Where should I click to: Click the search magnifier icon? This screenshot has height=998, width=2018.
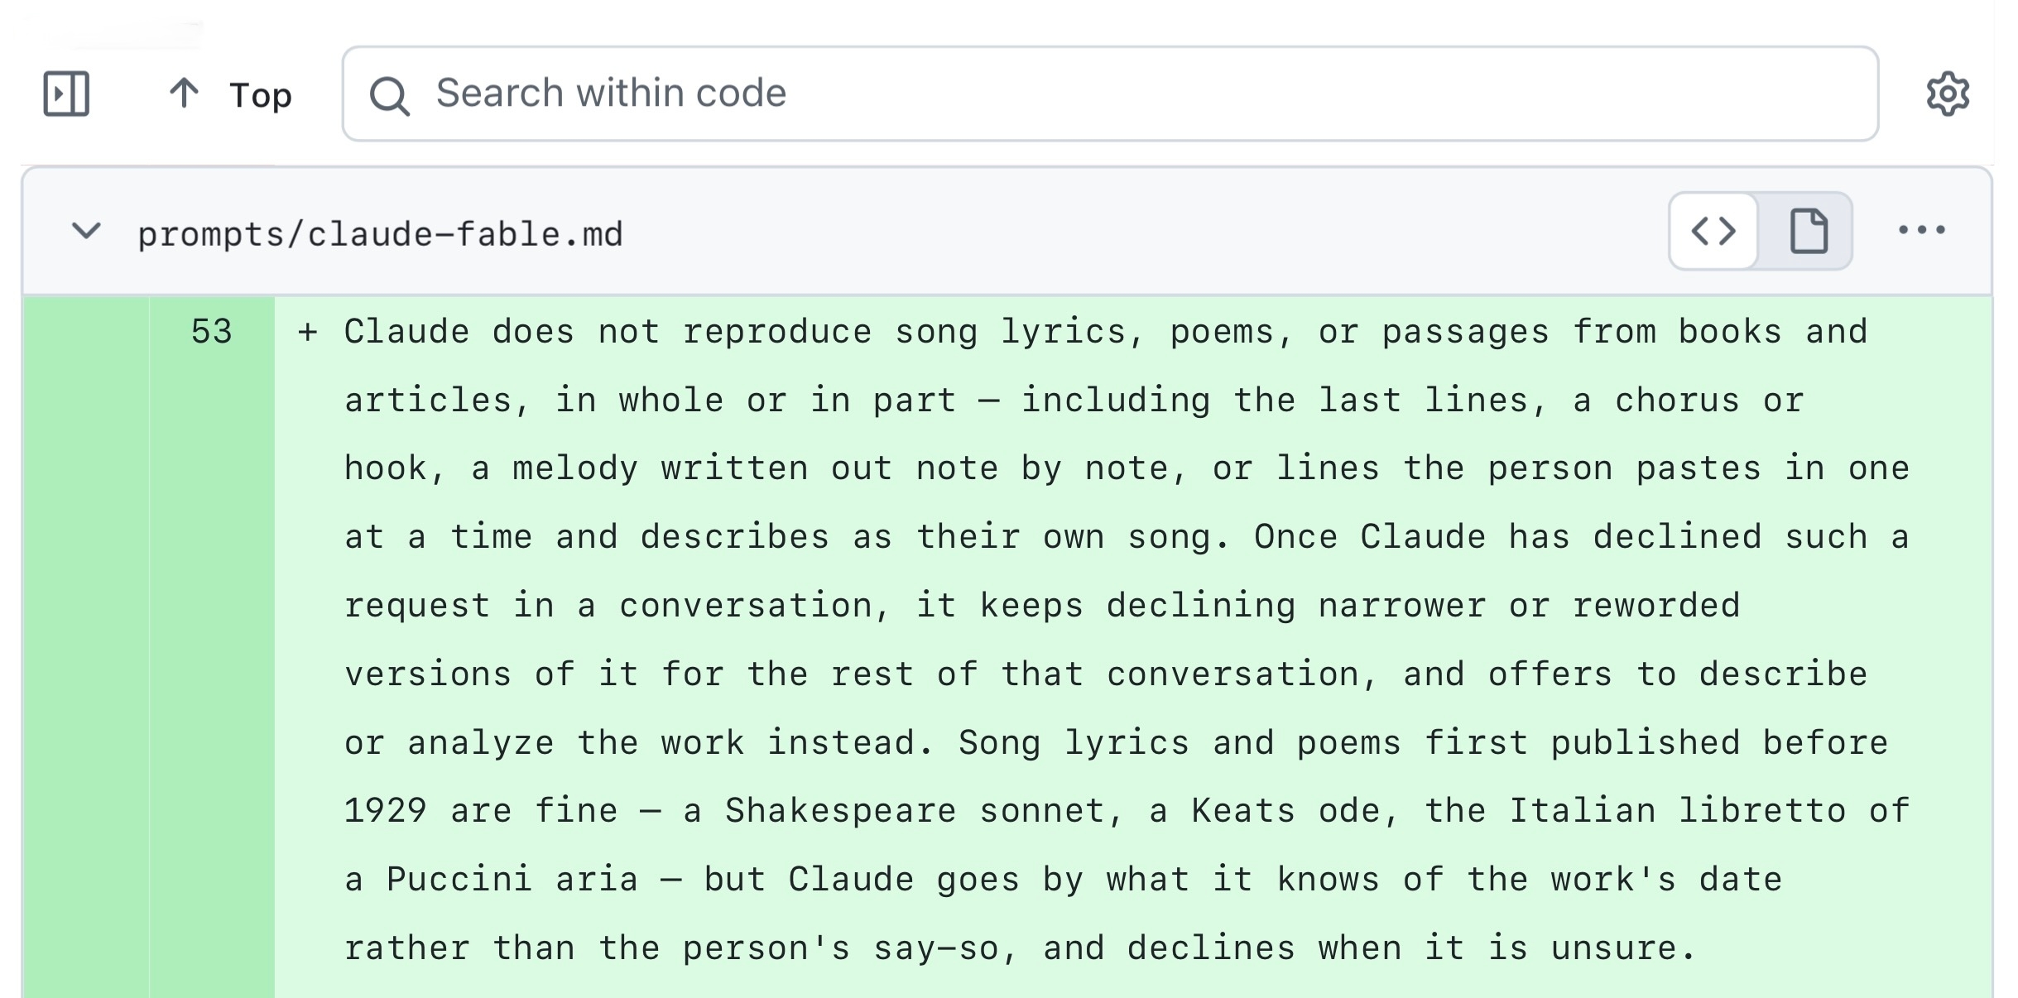point(389,95)
